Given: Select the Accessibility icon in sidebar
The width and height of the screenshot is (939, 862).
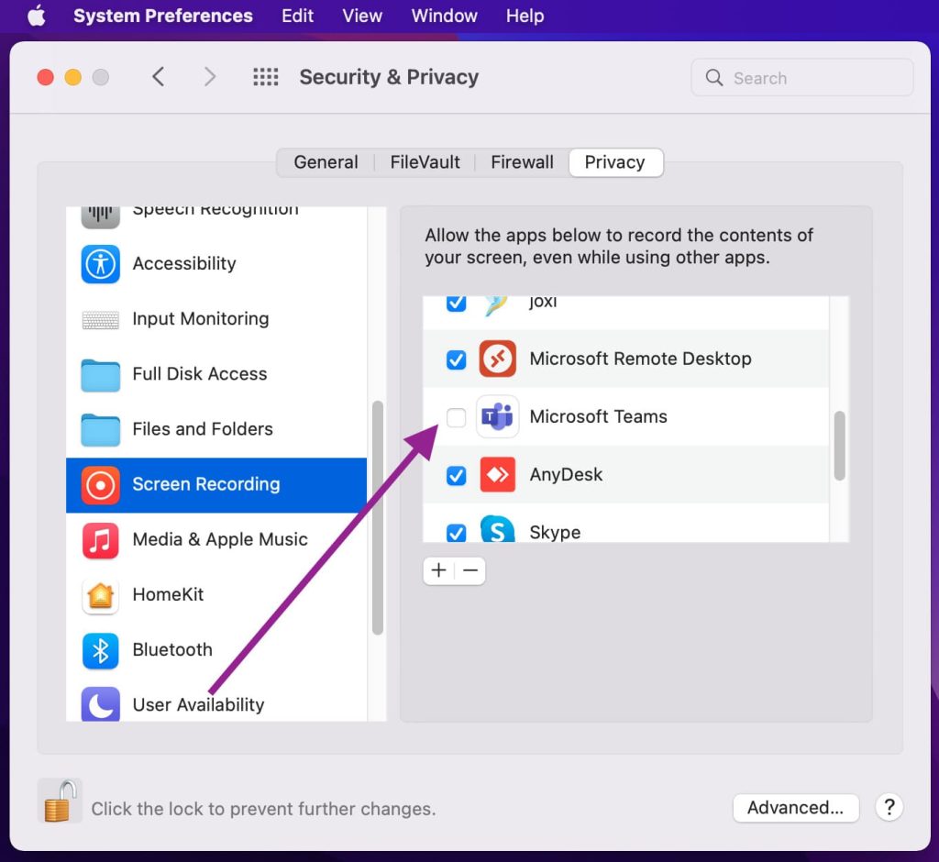Looking at the screenshot, I should point(101,264).
